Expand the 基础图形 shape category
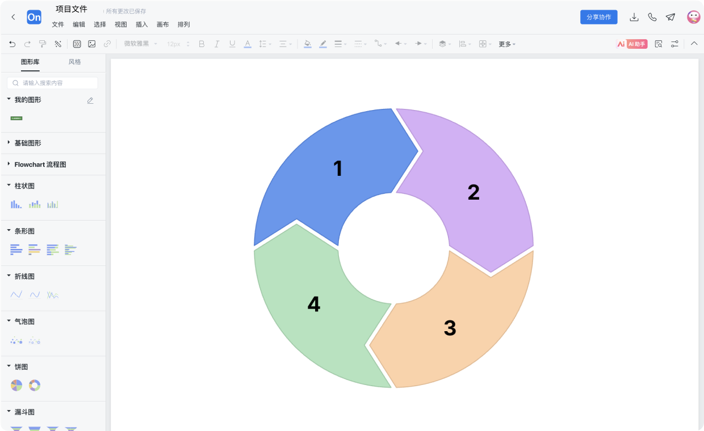Screen dimensions: 704x431 (28, 143)
